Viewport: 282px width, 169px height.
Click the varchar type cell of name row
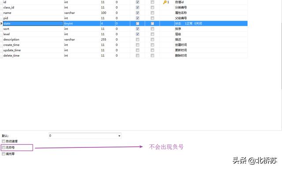[82, 13]
